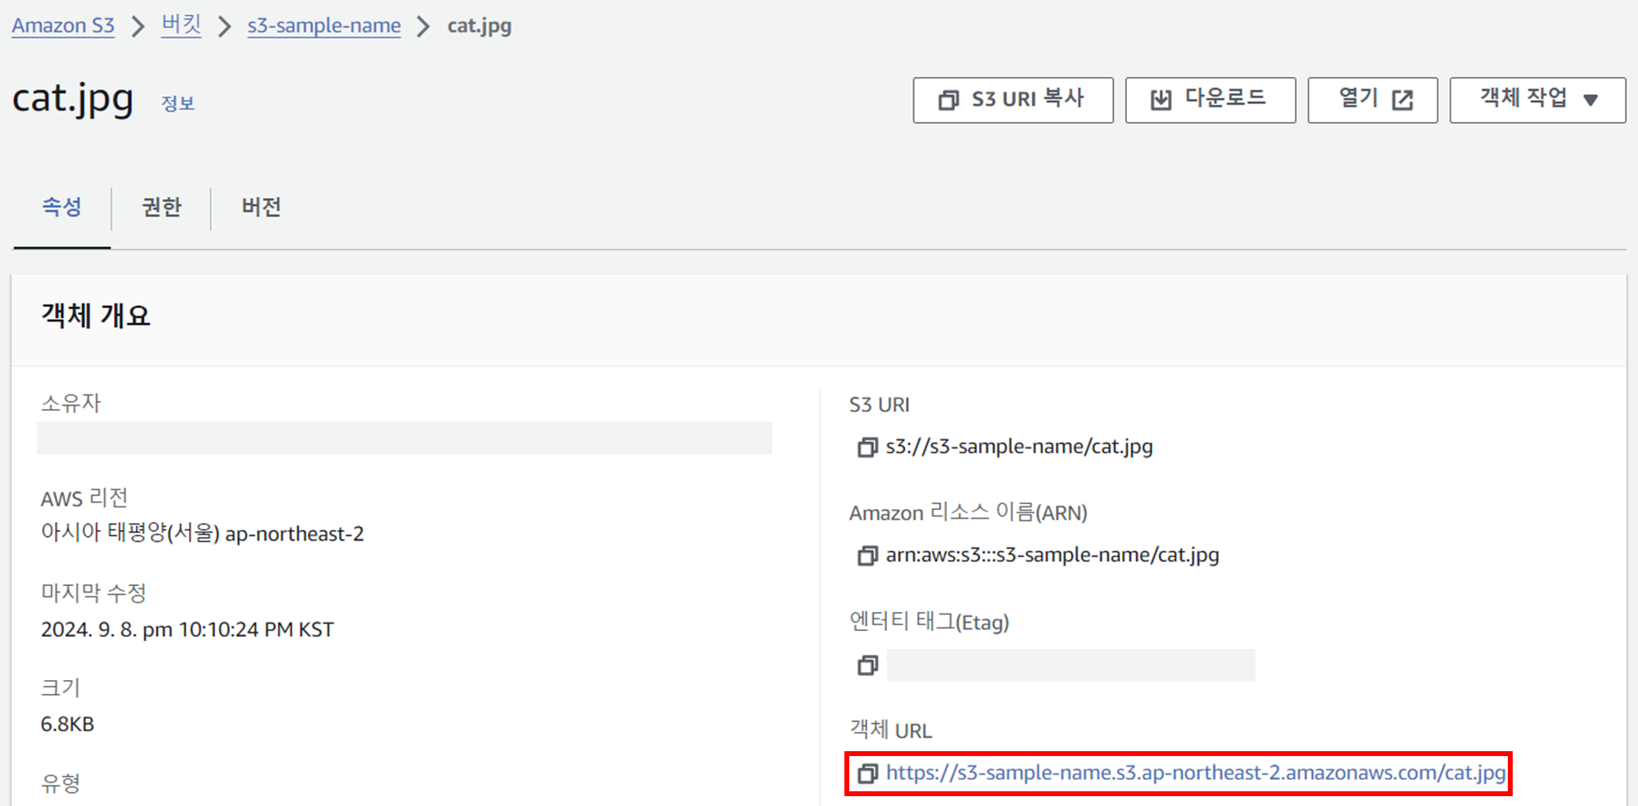The height and width of the screenshot is (806, 1638).
Task: Open the 정보 info link
Action: click(178, 104)
